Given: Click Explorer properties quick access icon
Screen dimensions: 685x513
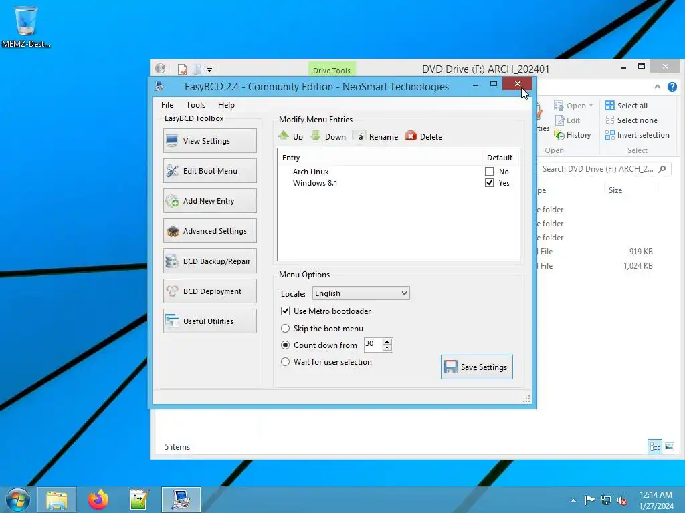Looking at the screenshot, I should point(183,69).
